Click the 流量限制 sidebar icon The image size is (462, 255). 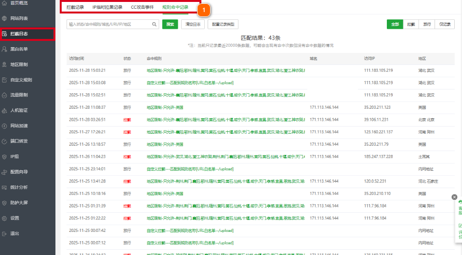4,95
